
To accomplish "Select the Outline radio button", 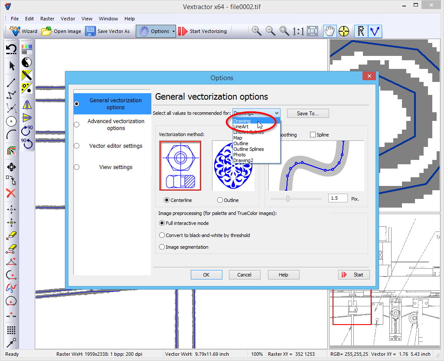I will 220,200.
